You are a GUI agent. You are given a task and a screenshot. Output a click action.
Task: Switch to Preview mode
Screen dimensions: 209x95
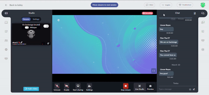(150, 87)
